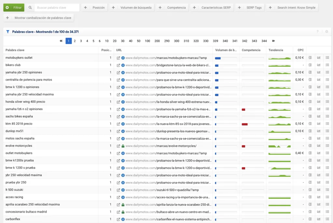Viewport: 333px width, 223px height.
Task: Sort by Tendencia column header
Action: pos(276,50)
